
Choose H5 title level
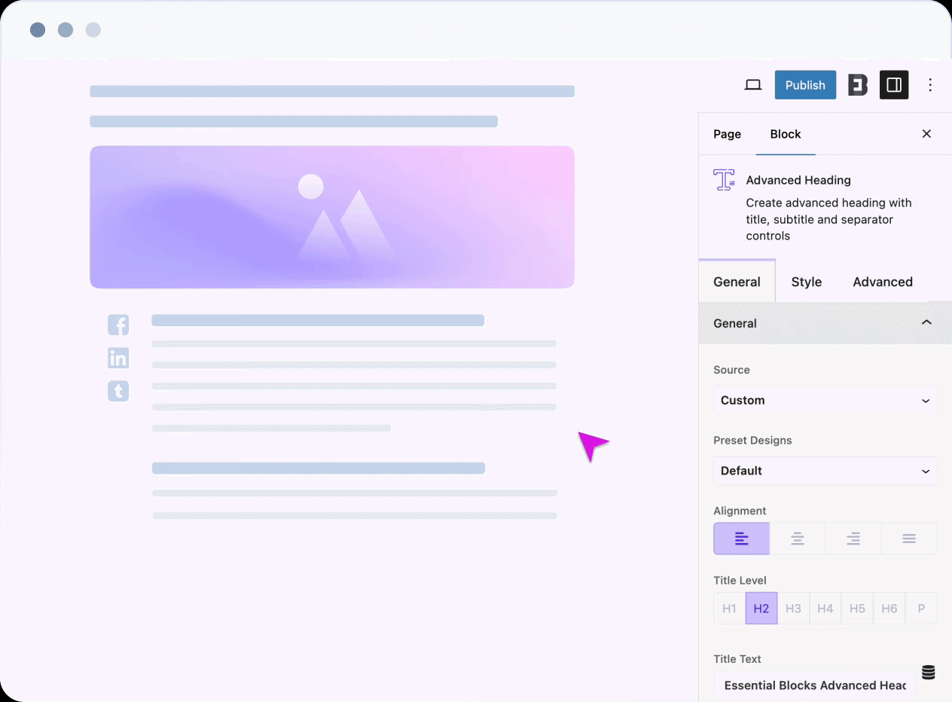point(857,609)
